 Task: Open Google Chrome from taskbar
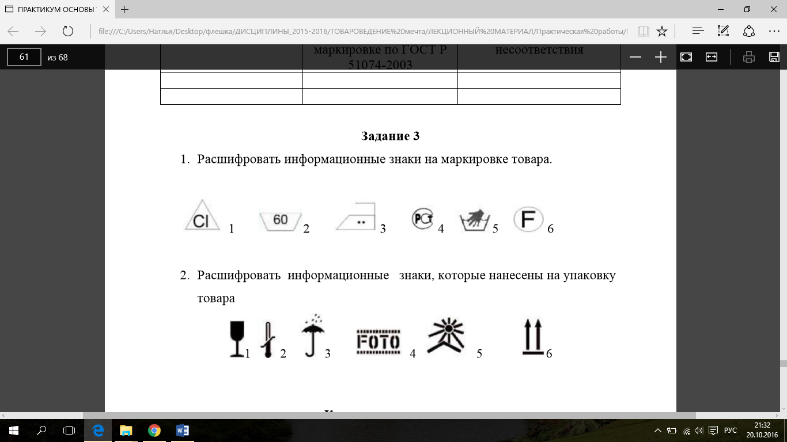tap(154, 430)
